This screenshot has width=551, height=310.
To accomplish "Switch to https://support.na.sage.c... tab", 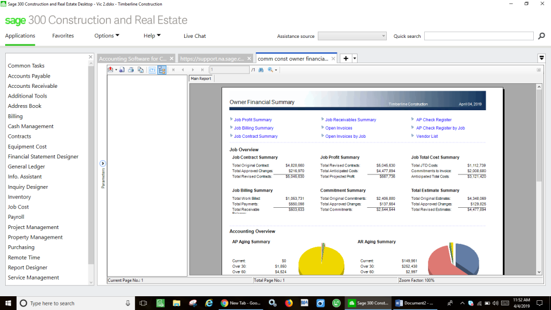I will tap(212, 59).
